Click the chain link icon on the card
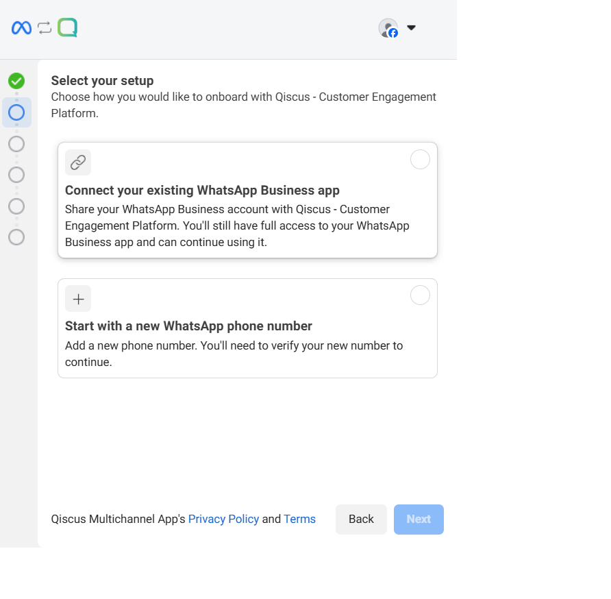Viewport: 611px width, 599px height. click(78, 162)
